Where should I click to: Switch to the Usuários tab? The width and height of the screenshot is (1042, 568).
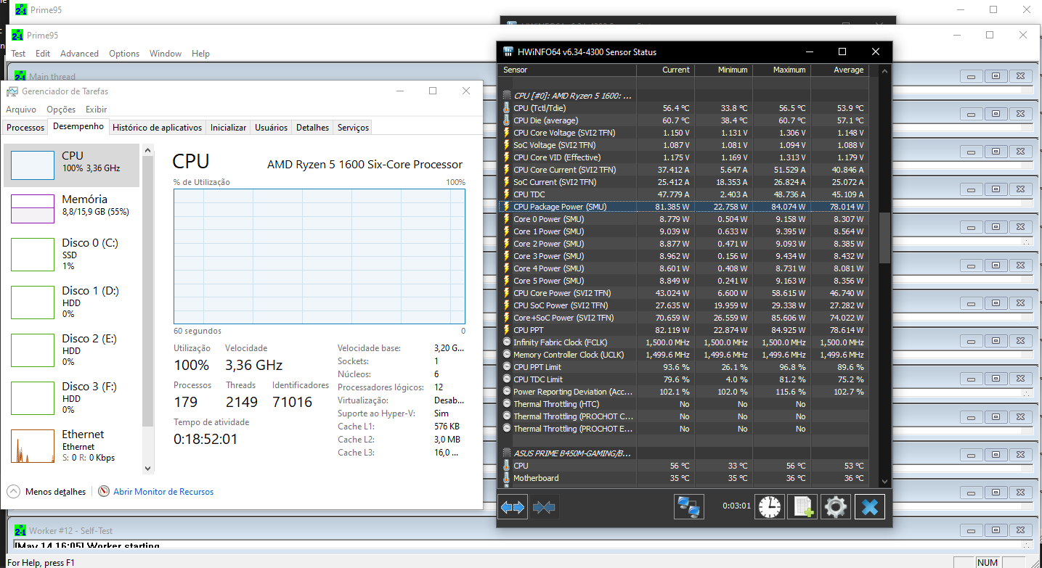click(x=272, y=128)
